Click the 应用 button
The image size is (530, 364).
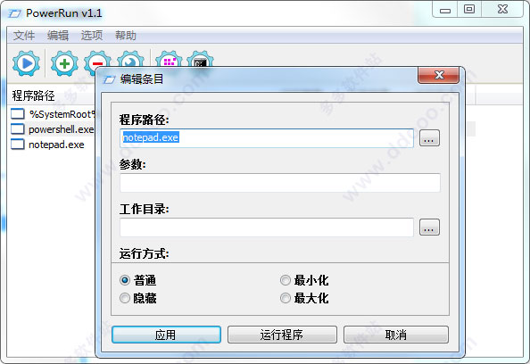pyautogui.click(x=166, y=335)
